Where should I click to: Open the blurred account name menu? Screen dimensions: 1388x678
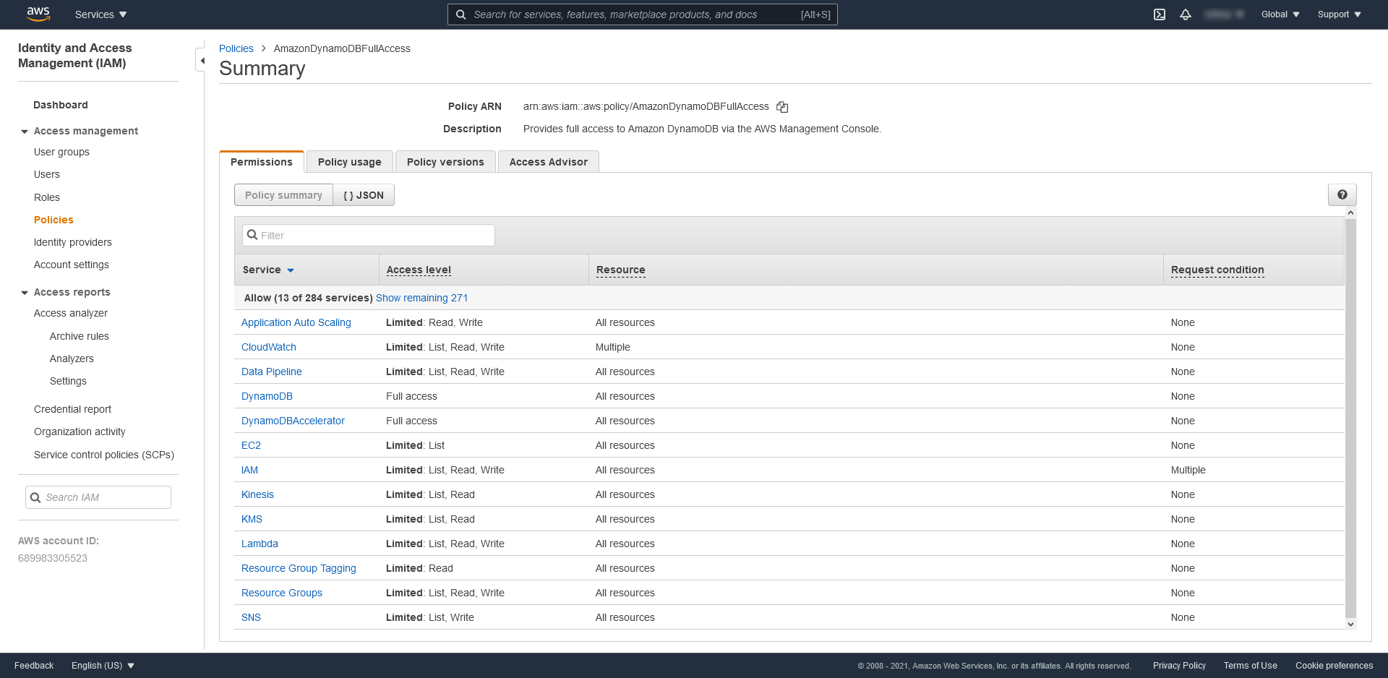tap(1225, 14)
